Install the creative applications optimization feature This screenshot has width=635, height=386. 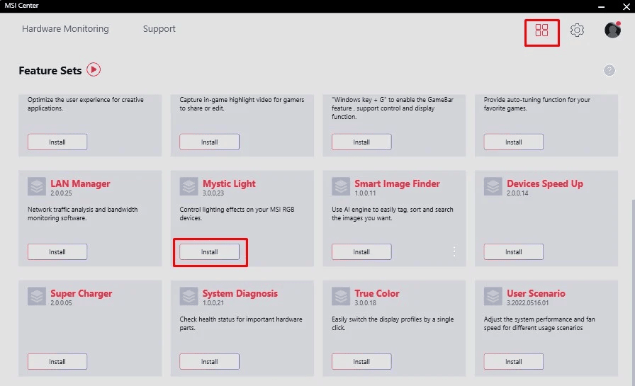point(57,142)
